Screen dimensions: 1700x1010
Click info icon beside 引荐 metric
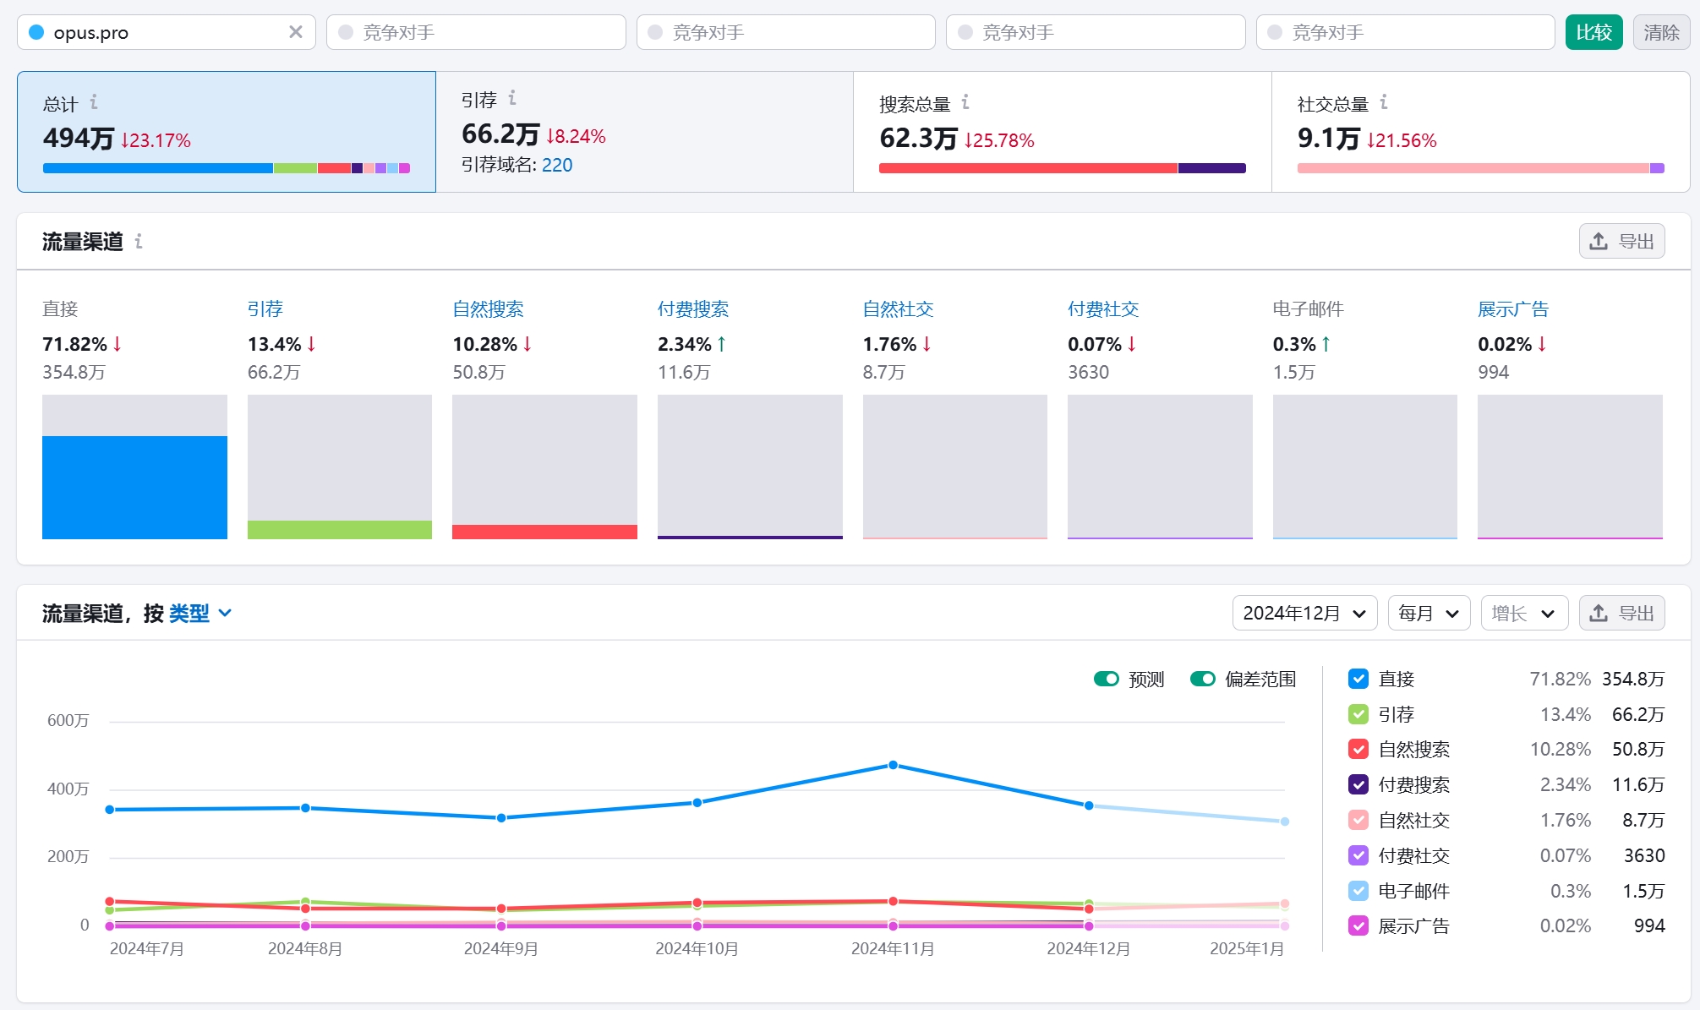pyautogui.click(x=512, y=98)
